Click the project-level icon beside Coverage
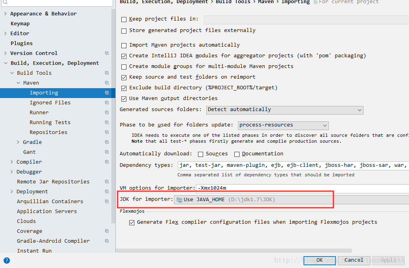409x268 pixels. coord(107,231)
